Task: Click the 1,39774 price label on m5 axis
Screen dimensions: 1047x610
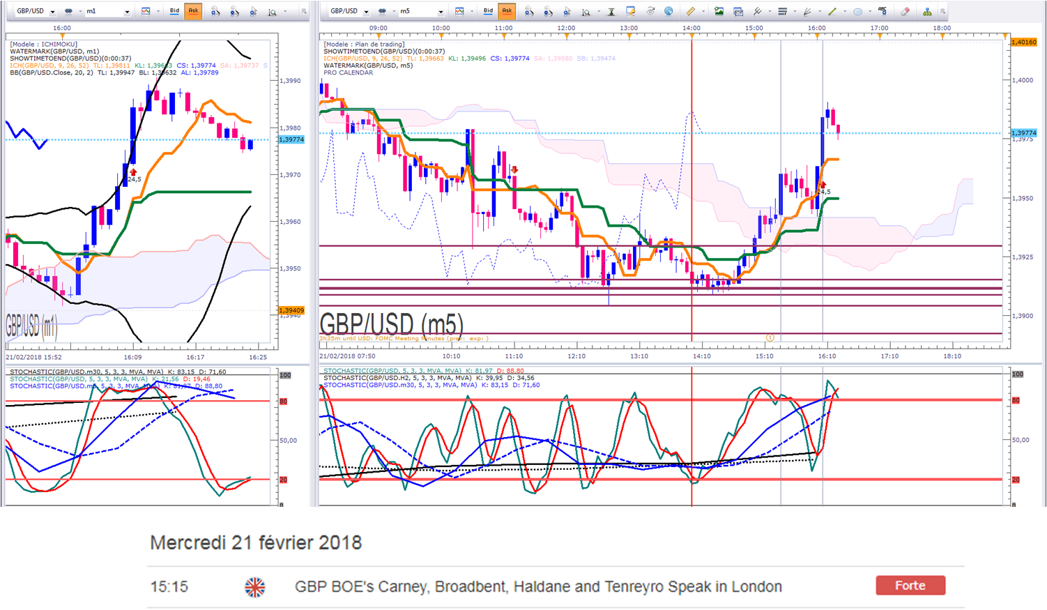Action: pos(1024,132)
